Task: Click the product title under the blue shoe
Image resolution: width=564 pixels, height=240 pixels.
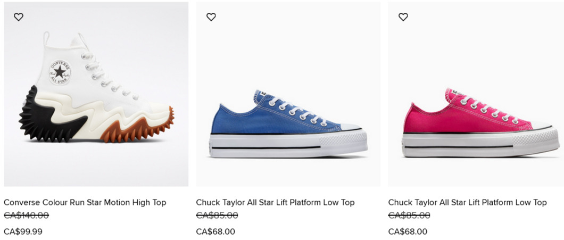Action: point(275,202)
